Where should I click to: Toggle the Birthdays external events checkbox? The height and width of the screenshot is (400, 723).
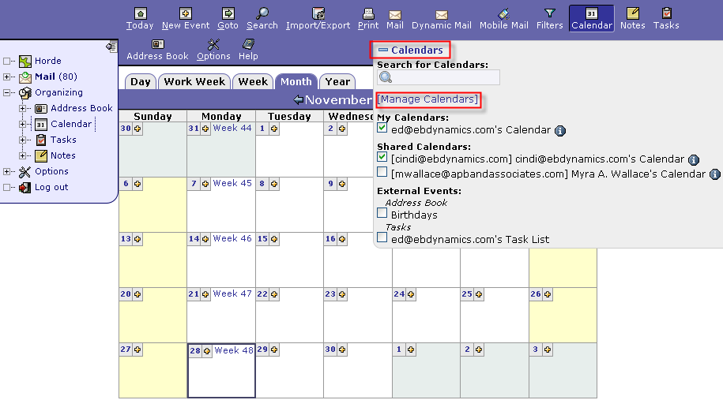click(x=382, y=213)
